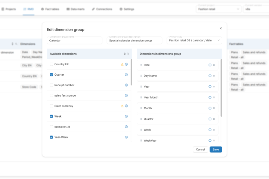Screen dimensions: 269x179
Task: Click the Store Code tag in background table
Action: tap(29, 87)
